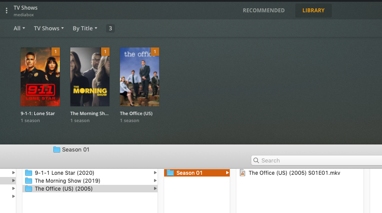Viewport: 382px width, 213px height.
Task: Click the TV Shows library heading
Action: [x=26, y=8]
